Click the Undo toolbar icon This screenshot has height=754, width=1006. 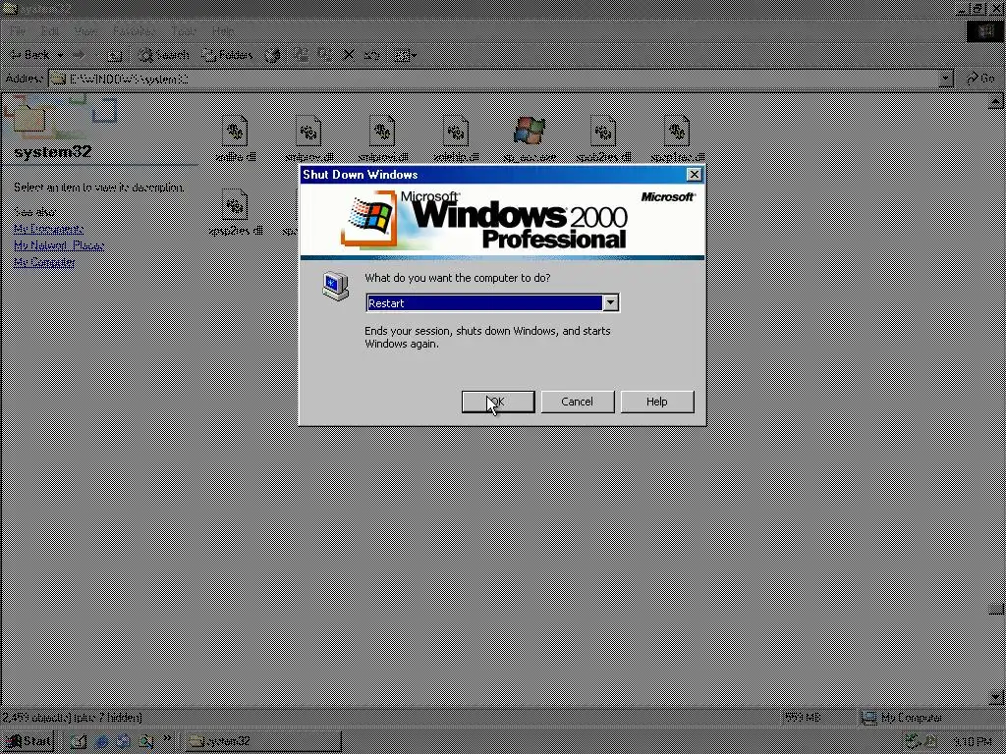[372, 55]
